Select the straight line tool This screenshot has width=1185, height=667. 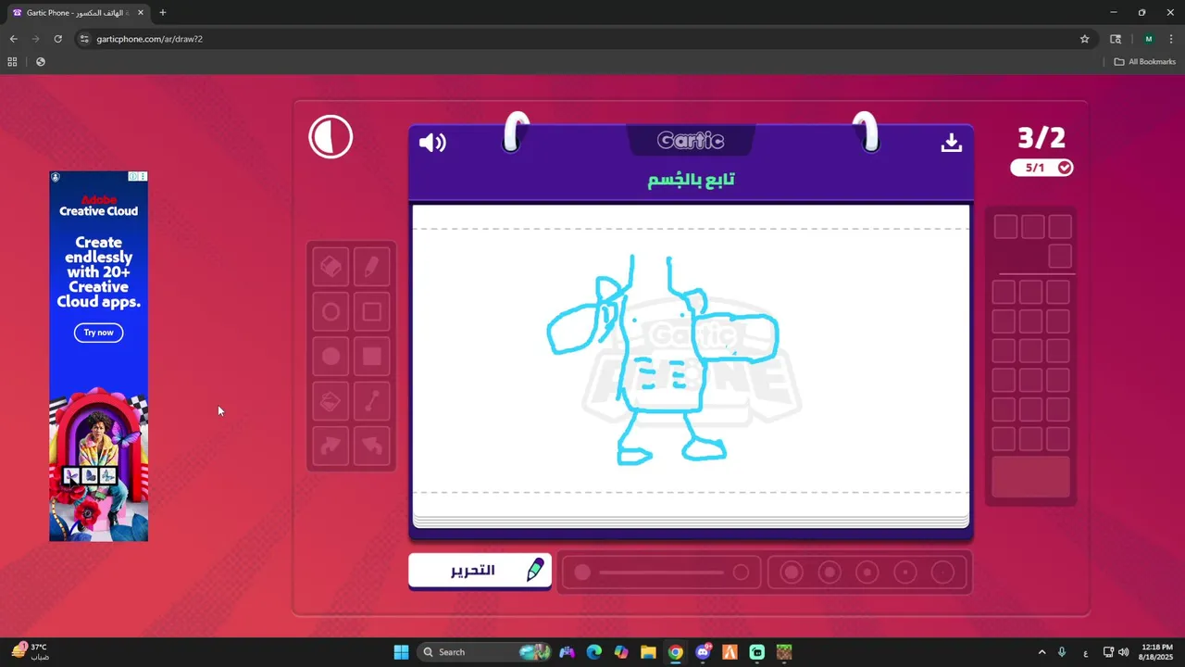point(371,401)
